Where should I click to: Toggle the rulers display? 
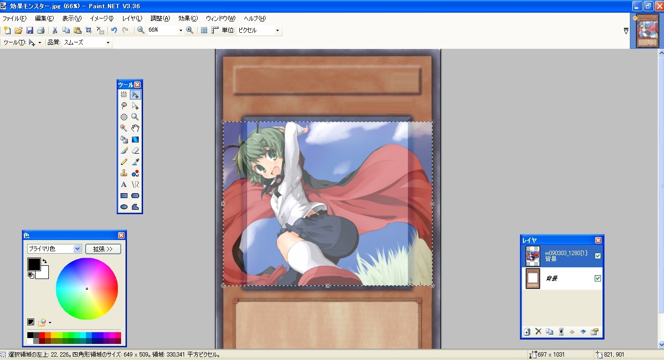(x=215, y=30)
